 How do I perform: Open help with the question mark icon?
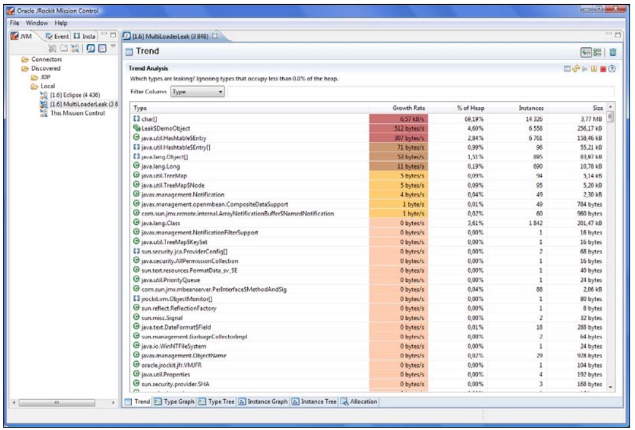click(612, 69)
